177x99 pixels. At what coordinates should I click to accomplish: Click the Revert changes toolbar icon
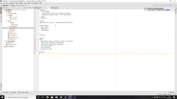click(x=173, y=5)
